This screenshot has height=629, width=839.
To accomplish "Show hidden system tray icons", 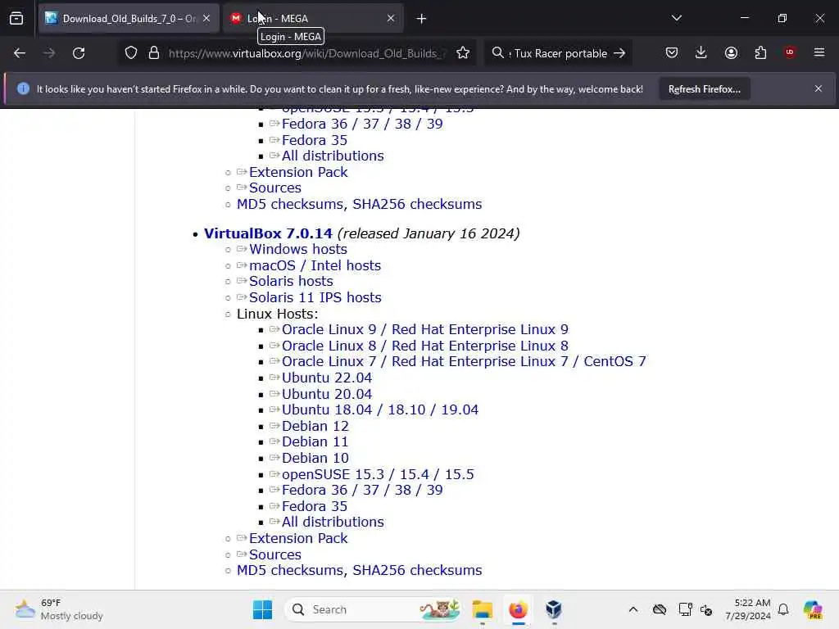I will (633, 609).
